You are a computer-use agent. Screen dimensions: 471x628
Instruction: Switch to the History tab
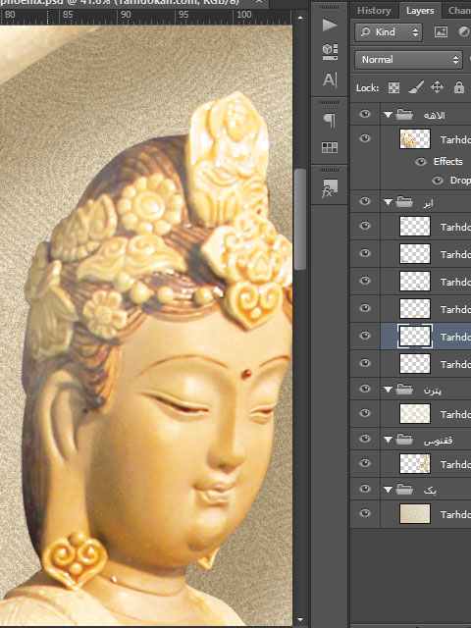374,11
